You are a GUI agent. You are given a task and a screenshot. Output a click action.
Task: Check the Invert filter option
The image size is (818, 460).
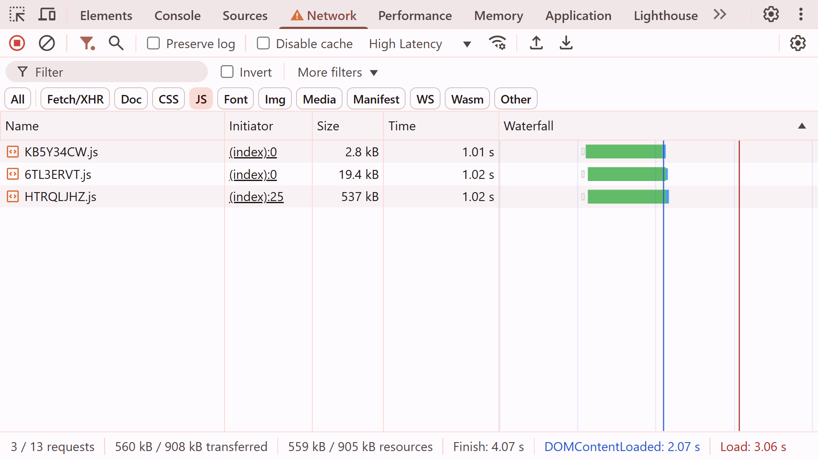point(227,72)
